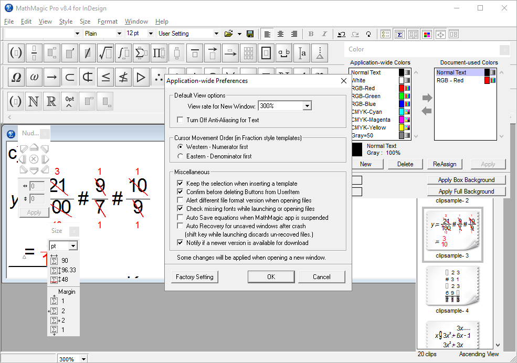The height and width of the screenshot is (363, 517).
Task: Open the parentheses fence template palette
Action: point(16,52)
